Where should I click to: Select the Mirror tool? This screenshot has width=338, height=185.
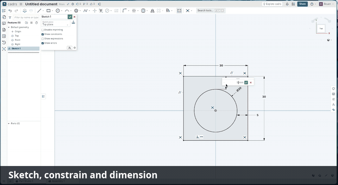(152, 11)
